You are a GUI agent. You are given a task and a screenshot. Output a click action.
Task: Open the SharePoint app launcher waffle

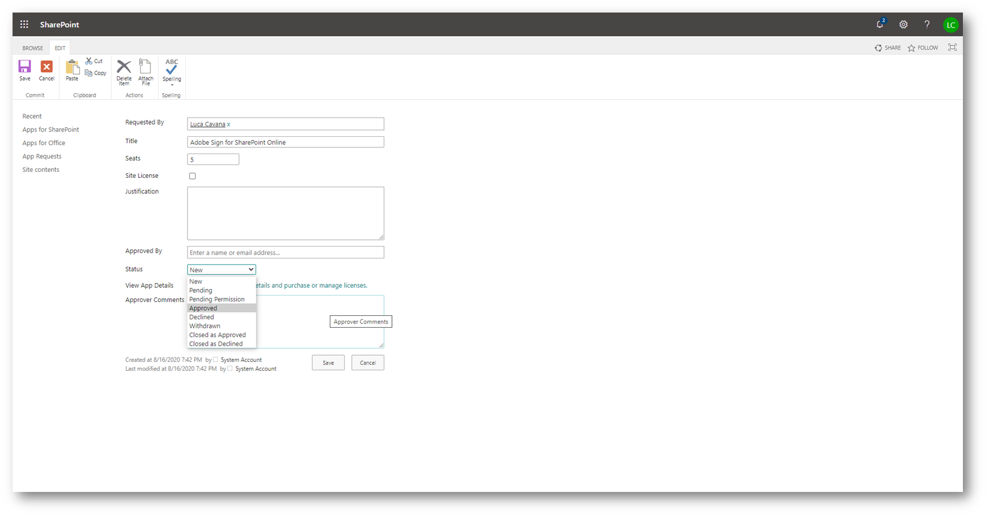click(24, 24)
